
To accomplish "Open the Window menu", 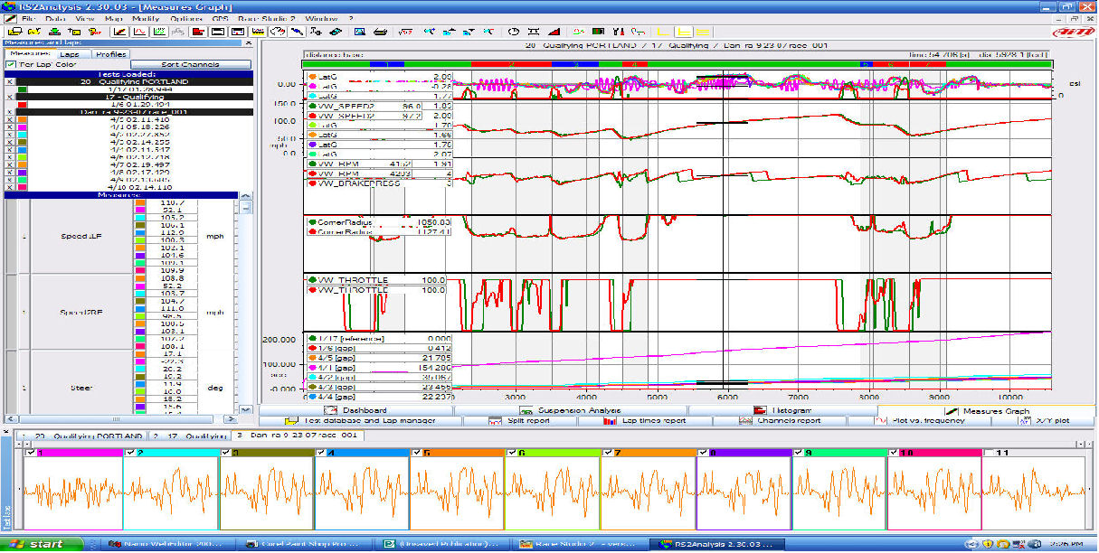I will 321,18.
